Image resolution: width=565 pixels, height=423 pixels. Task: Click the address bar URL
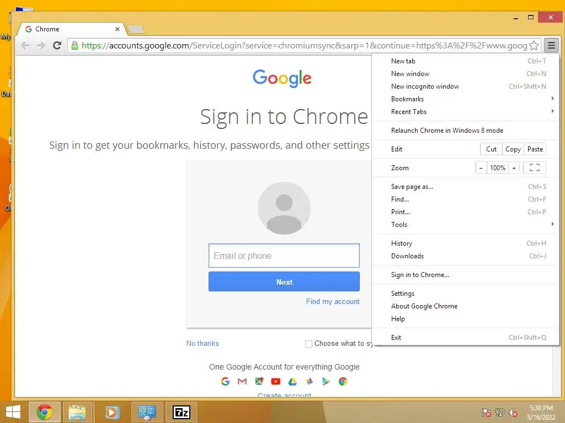[x=304, y=45]
